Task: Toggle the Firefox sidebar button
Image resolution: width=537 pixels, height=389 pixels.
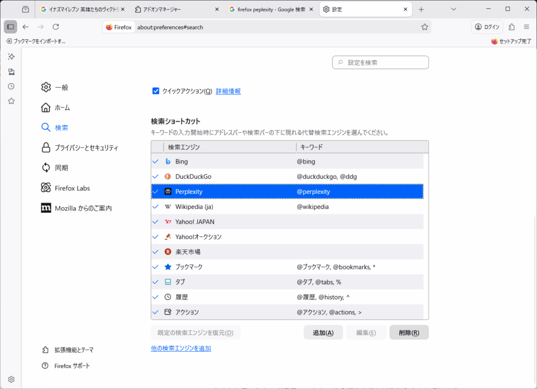Action: coord(10,27)
